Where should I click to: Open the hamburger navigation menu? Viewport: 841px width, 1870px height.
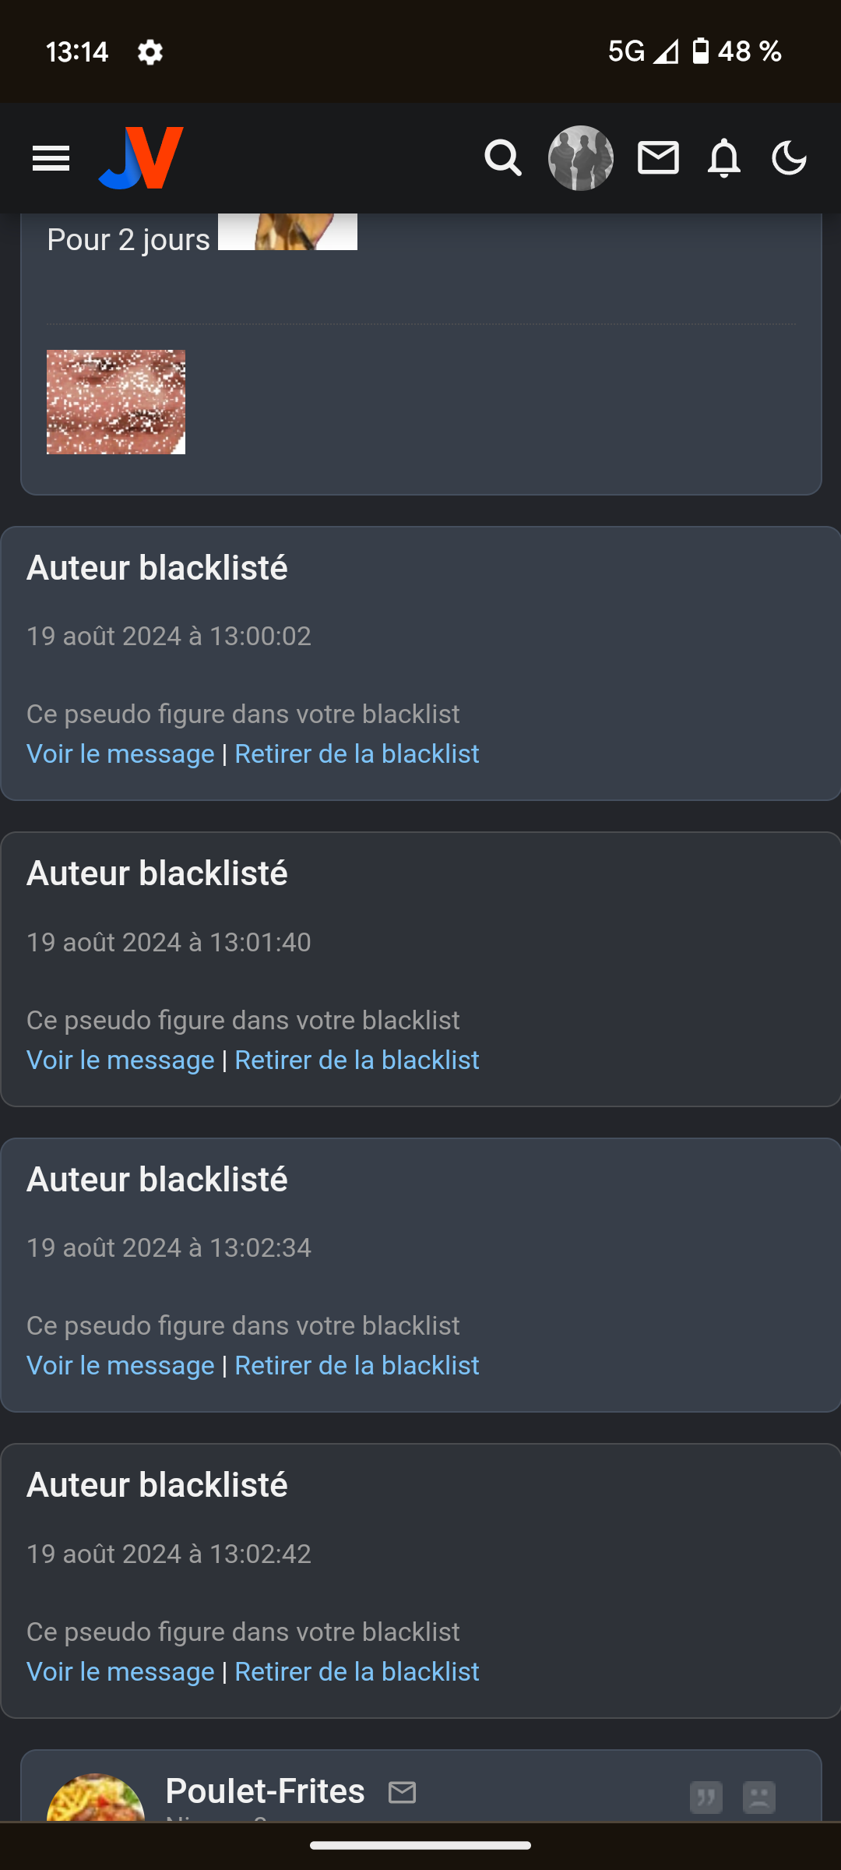[x=51, y=159]
